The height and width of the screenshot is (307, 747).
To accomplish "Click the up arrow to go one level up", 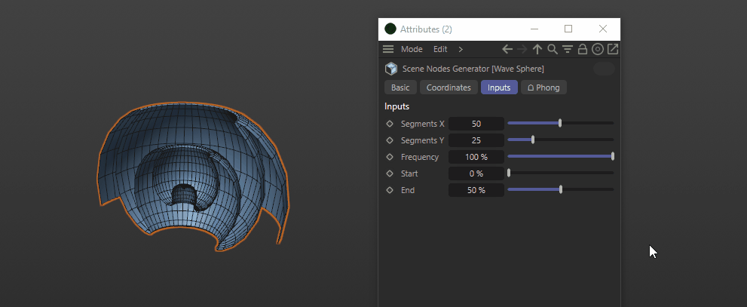I will [x=537, y=49].
